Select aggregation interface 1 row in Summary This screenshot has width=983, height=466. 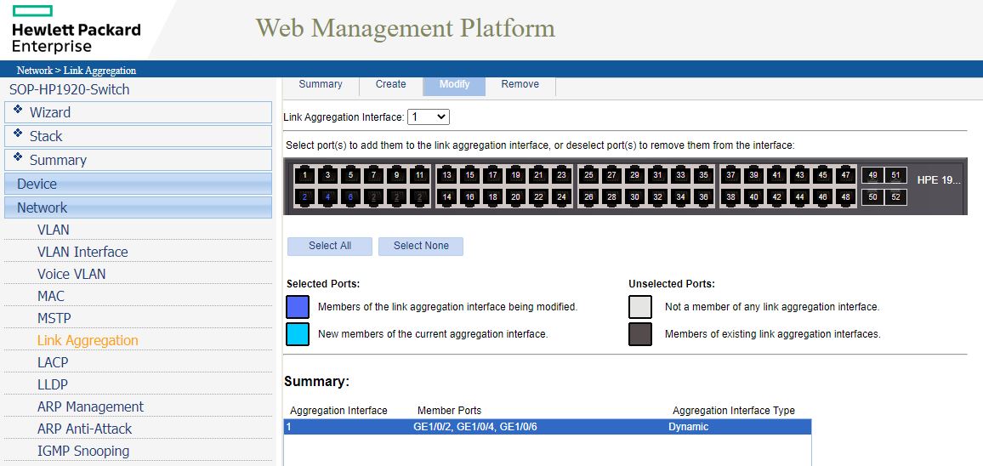coord(547,427)
